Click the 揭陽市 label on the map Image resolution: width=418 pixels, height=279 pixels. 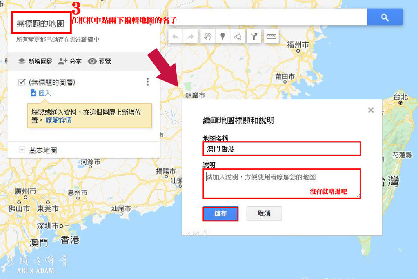[x=166, y=171]
